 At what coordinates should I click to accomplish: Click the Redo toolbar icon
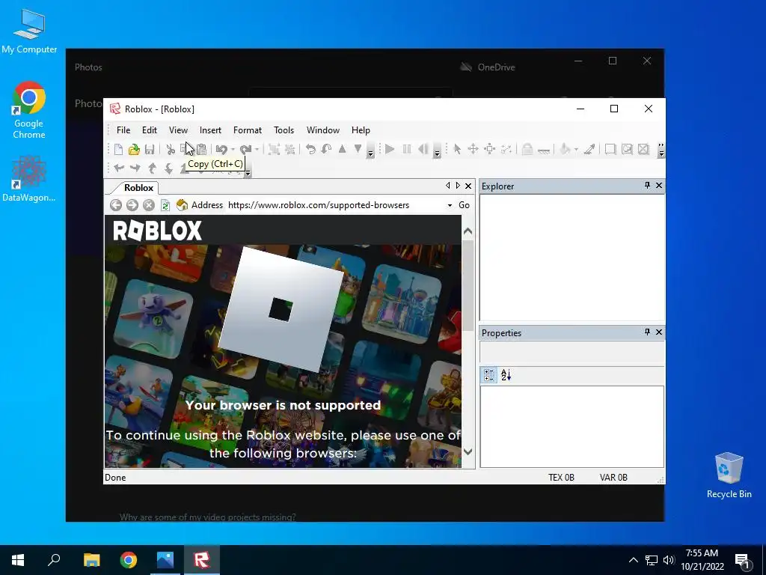(245, 149)
